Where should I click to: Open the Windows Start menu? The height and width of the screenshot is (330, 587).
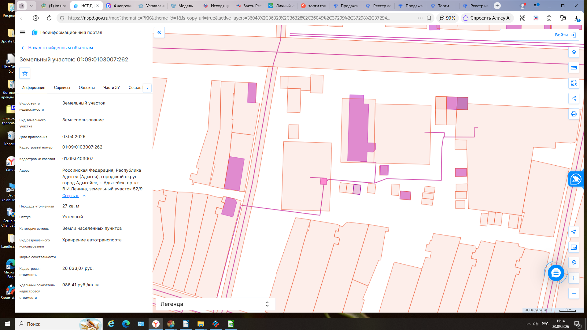coord(7,324)
